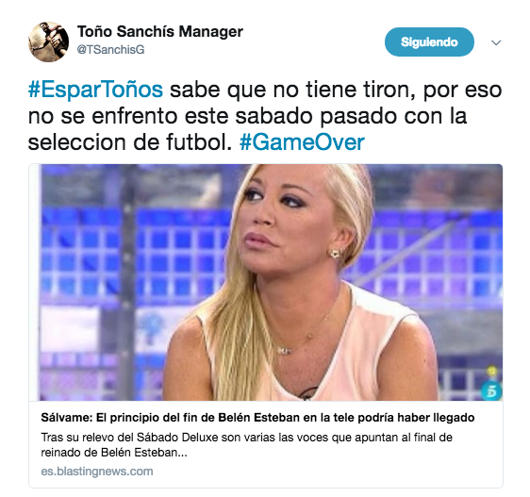Screen dimensions: 530x497
Task: Click tweet text 'seleccion de futbol.'
Action: [130, 142]
